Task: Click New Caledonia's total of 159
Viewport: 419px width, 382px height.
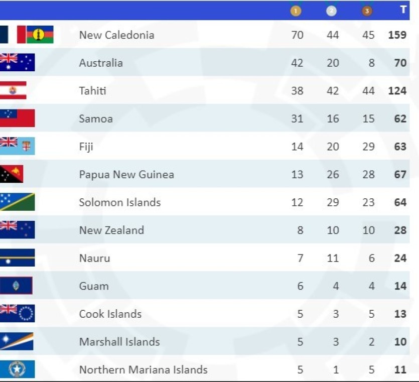Action: (x=397, y=35)
